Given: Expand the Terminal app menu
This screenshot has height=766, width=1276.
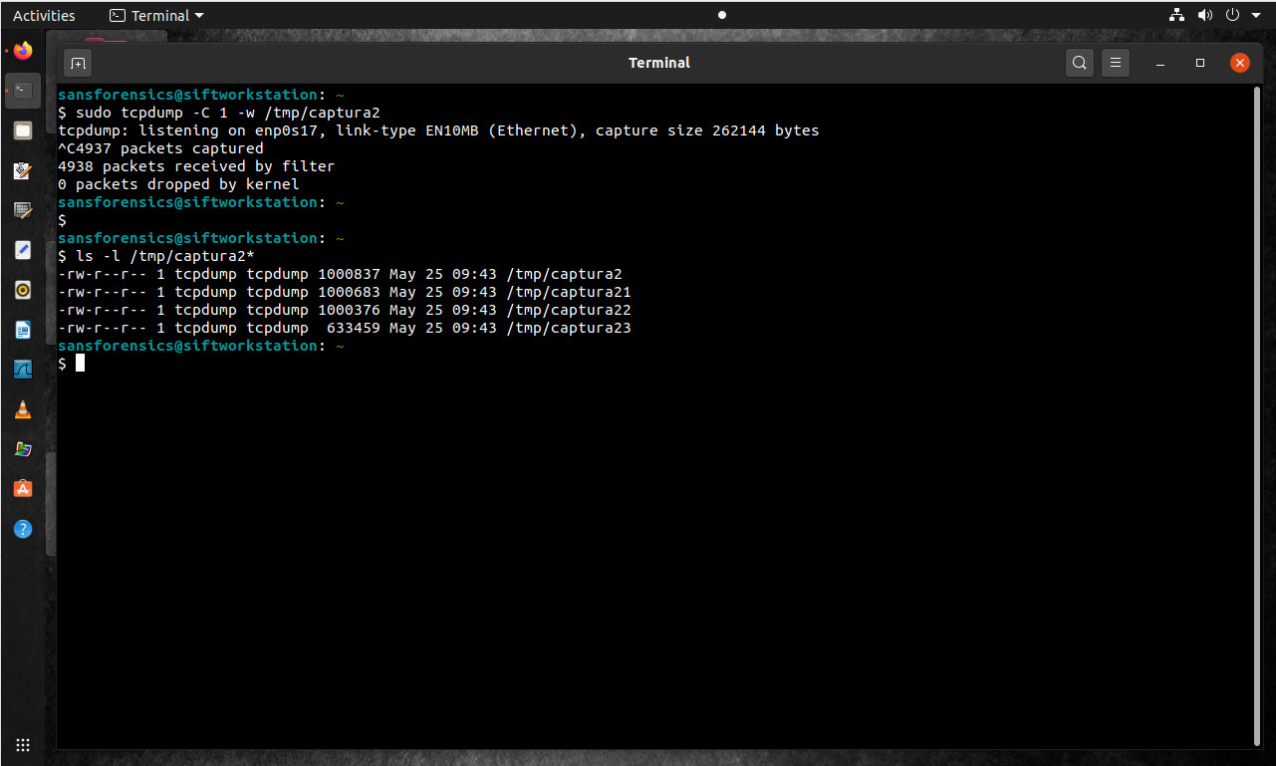Looking at the screenshot, I should pyautogui.click(x=156, y=15).
